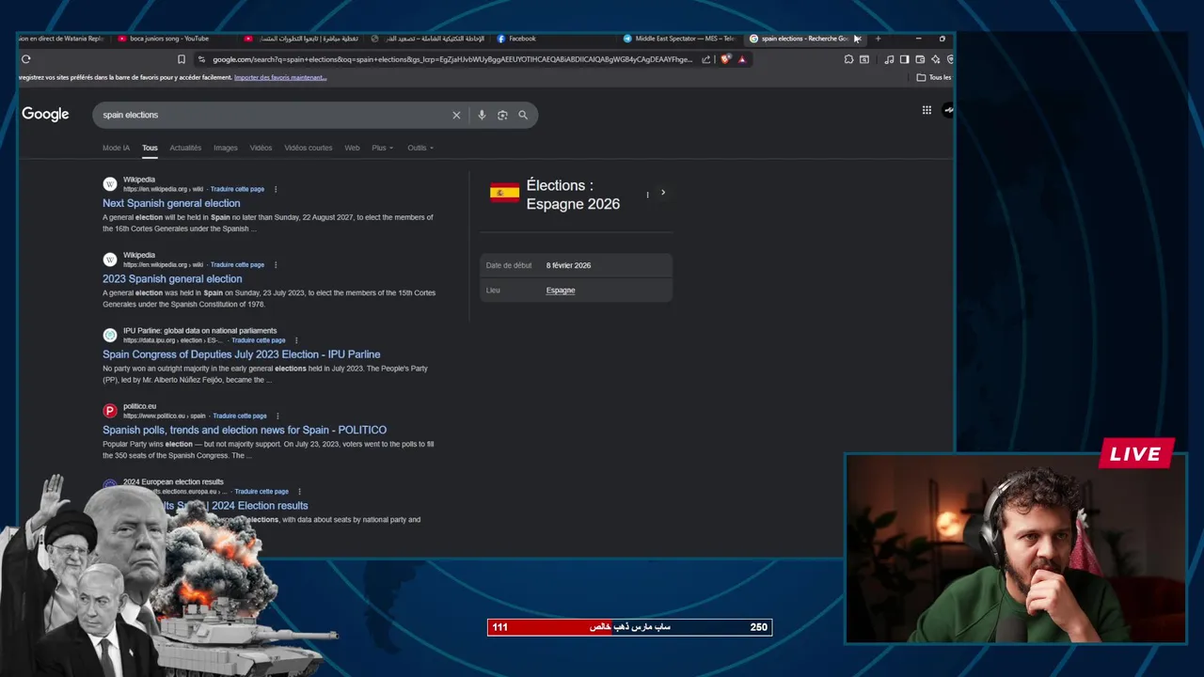1204x677 pixels.
Task: Reload the page with the refresh icon
Action: 25,59
